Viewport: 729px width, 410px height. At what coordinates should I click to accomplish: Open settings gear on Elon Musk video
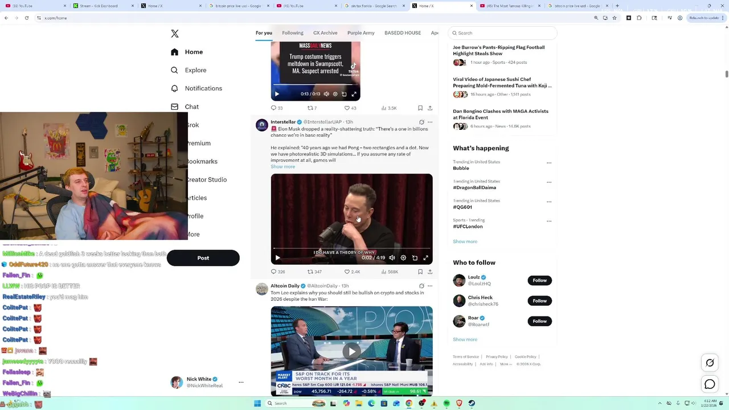click(403, 258)
